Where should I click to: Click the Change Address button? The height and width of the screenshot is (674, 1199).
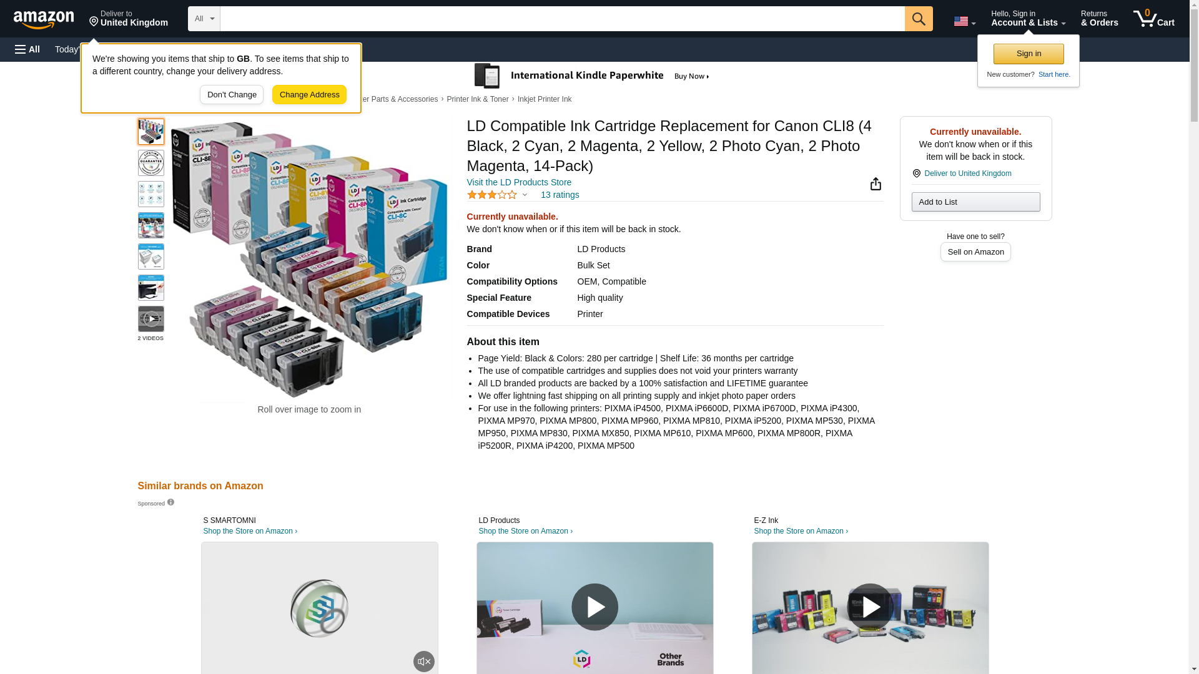point(309,95)
